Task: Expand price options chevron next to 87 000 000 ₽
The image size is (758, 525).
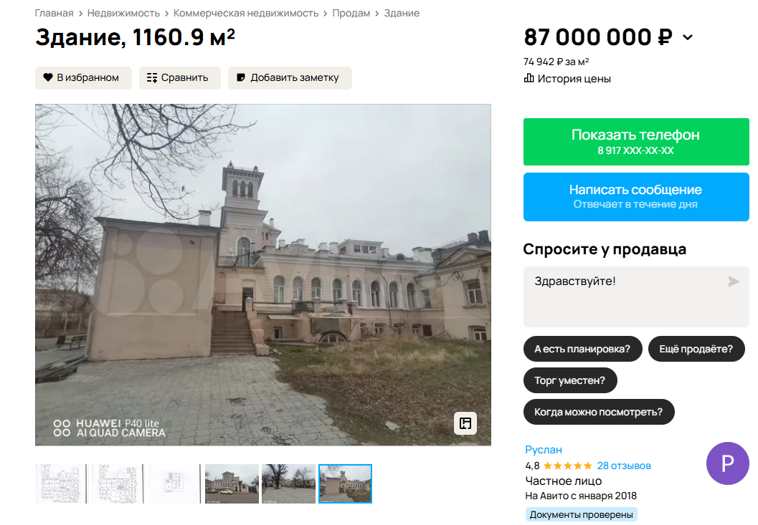Action: [x=688, y=37]
